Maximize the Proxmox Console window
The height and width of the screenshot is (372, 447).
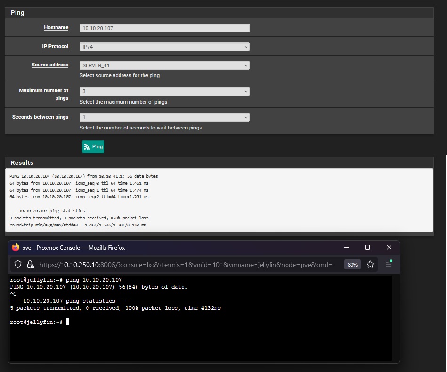(367, 248)
